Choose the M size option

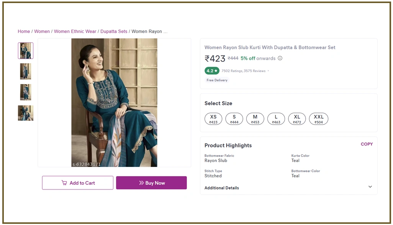pyautogui.click(x=255, y=119)
